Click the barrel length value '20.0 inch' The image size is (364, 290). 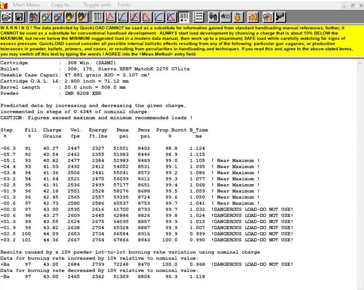(x=78, y=87)
